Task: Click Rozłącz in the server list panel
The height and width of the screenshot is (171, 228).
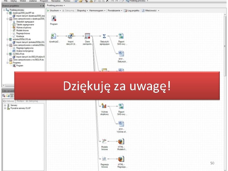Action: [20, 101]
